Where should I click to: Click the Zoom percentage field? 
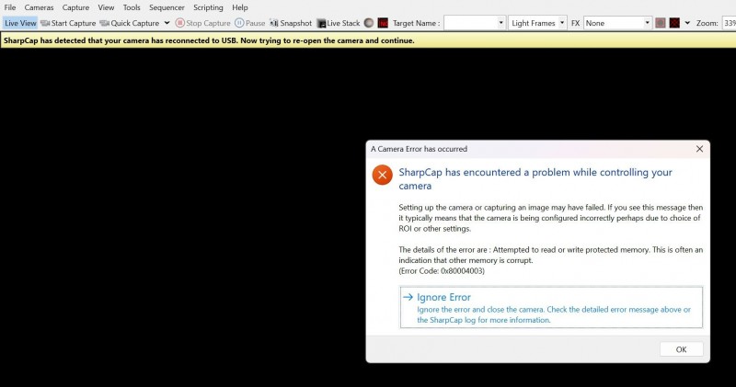coord(729,23)
